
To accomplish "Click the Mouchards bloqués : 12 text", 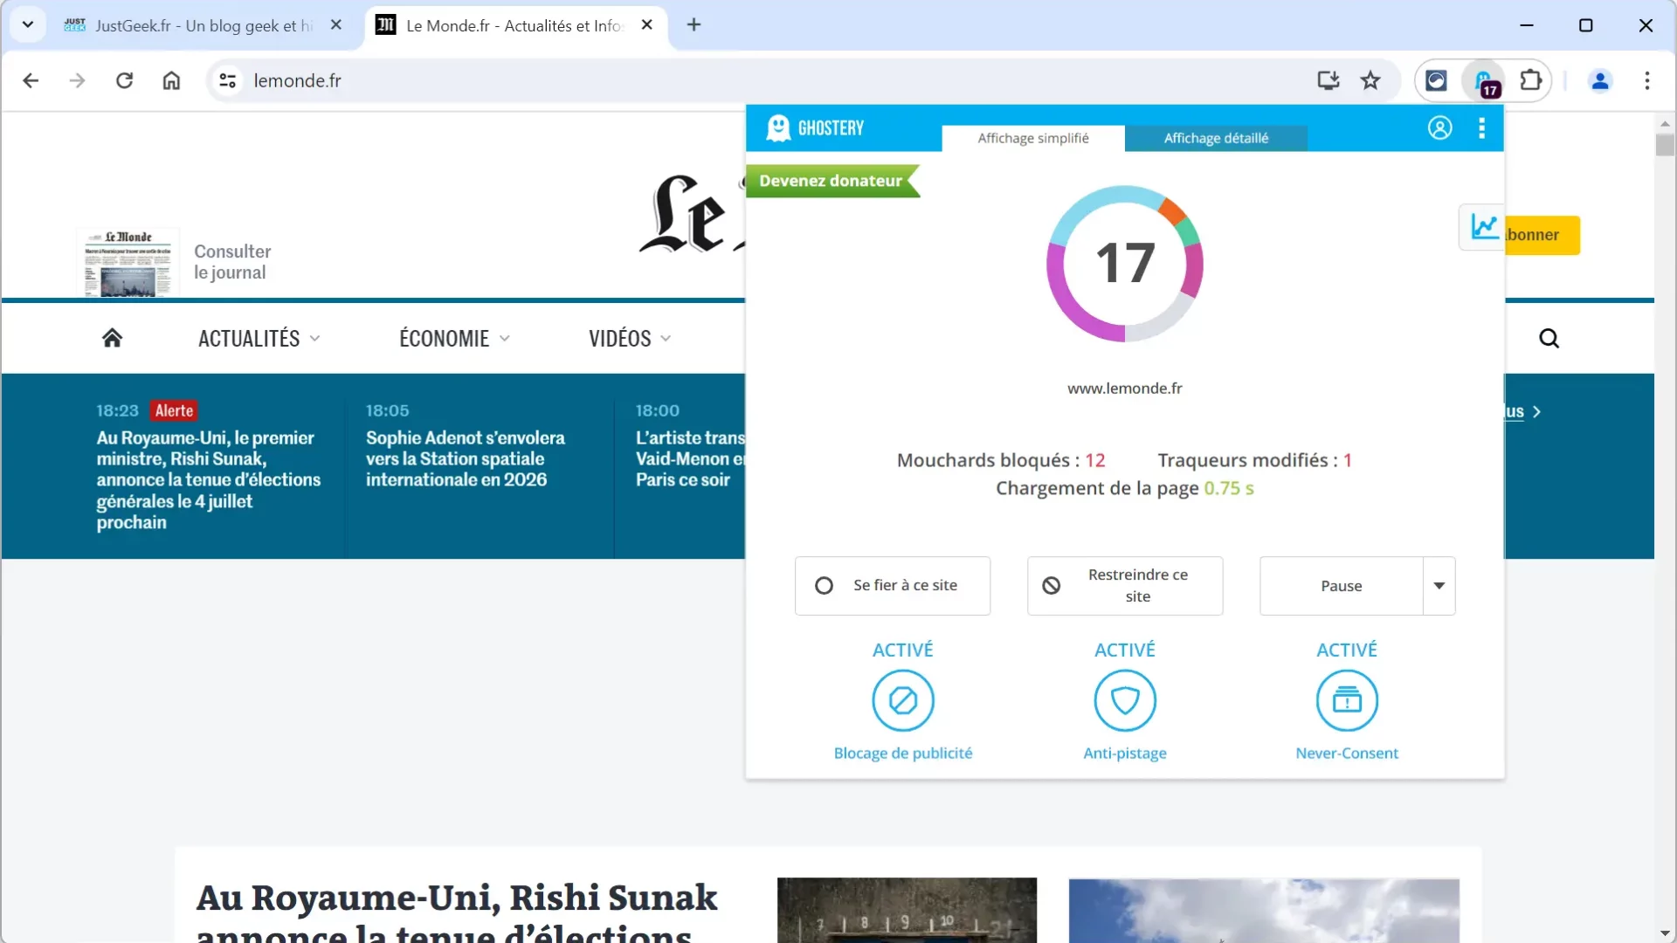I will pyautogui.click(x=1001, y=460).
